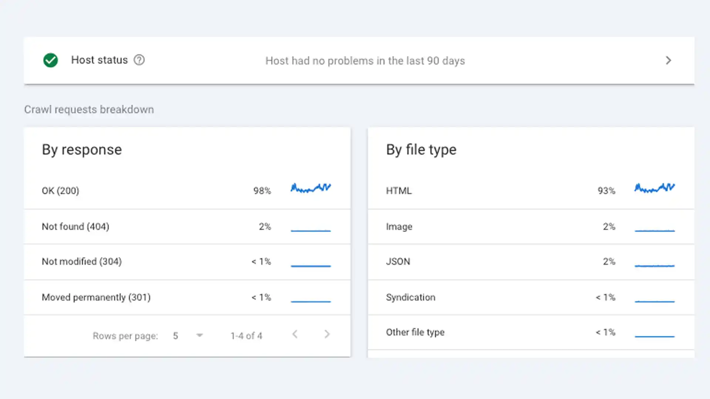Go to previous page of By response table
Screen dimensions: 710x399
coord(295,334)
